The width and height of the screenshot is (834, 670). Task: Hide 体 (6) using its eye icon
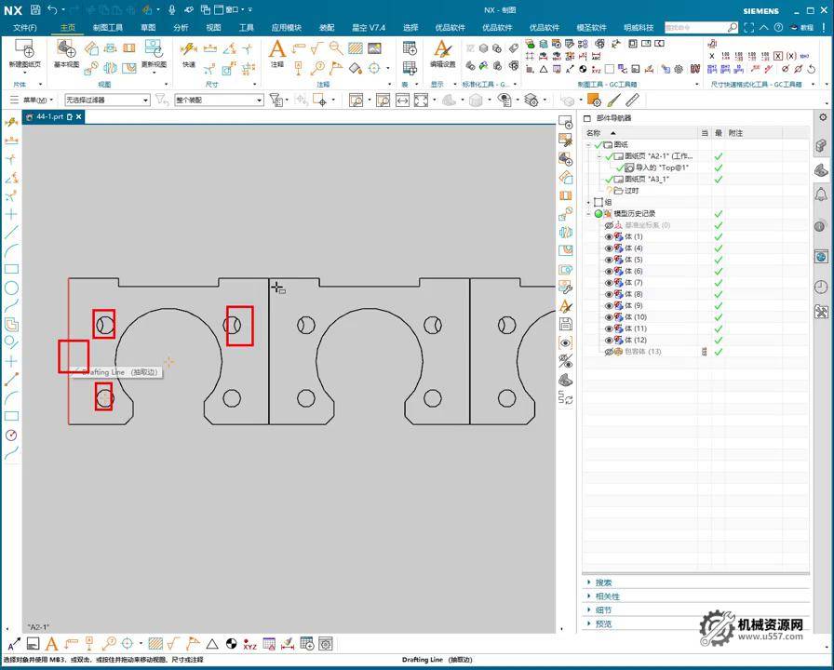tap(610, 272)
